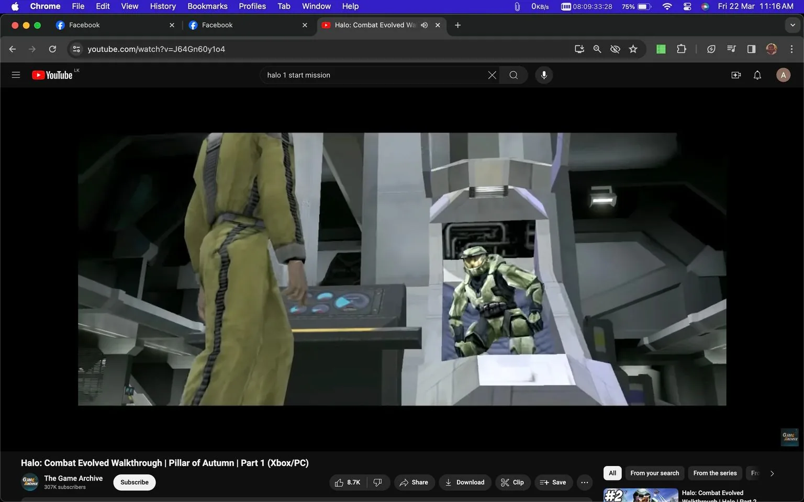
Task: Subscribe to The Game Archive channel
Action: [x=134, y=482]
